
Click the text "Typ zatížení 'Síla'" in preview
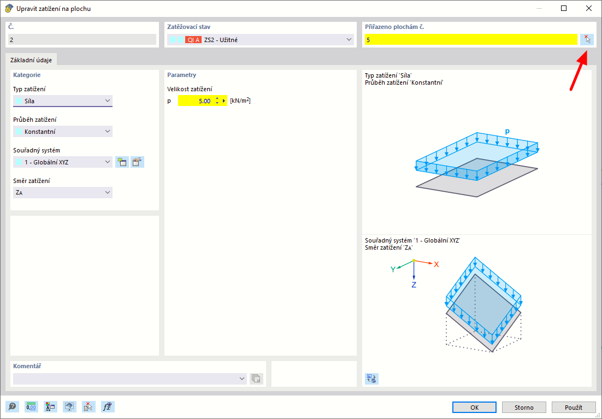pos(388,75)
